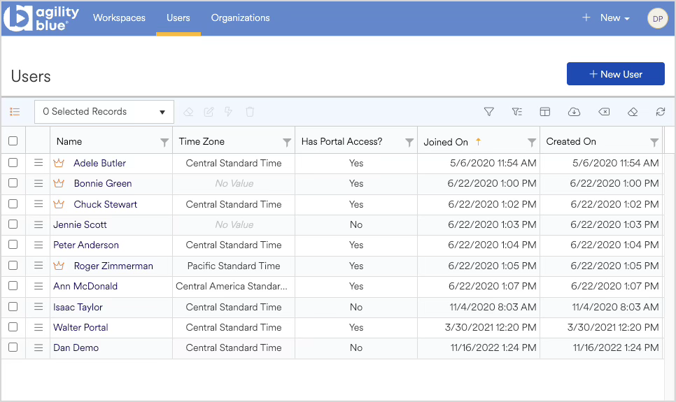Click the filter funnel toolbar icon
The image size is (676, 402).
488,112
